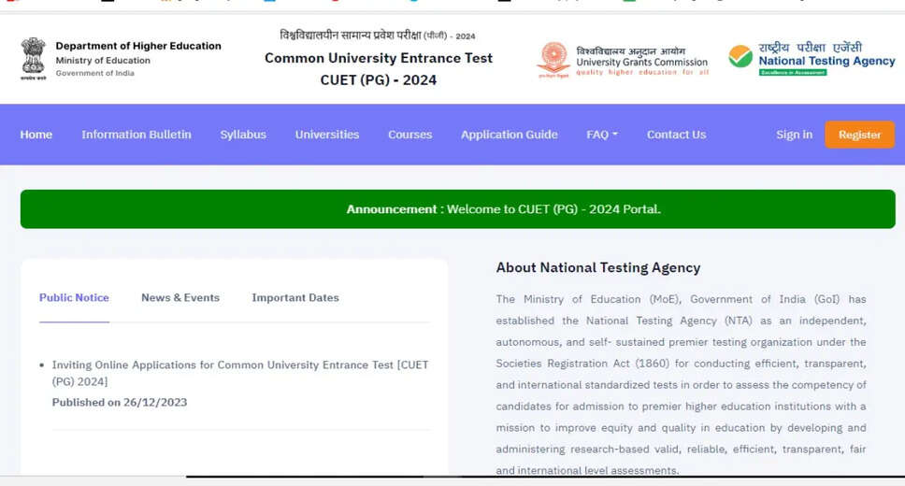Click the University Grants Commission logo
Screen dimensions: 905x486
(x=553, y=60)
